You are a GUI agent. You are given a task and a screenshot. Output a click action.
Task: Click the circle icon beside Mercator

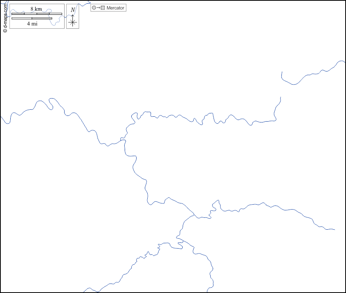94,8
